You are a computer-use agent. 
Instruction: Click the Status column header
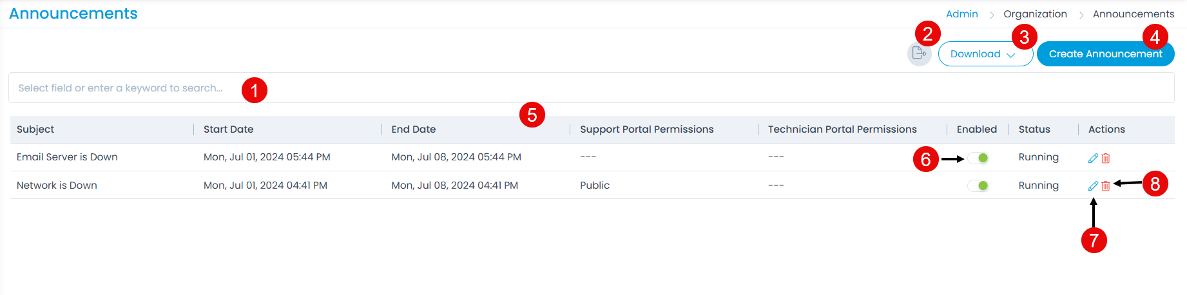click(x=1034, y=129)
